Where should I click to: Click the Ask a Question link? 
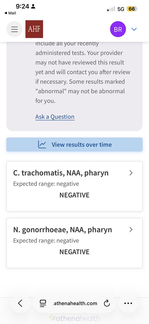55,117
